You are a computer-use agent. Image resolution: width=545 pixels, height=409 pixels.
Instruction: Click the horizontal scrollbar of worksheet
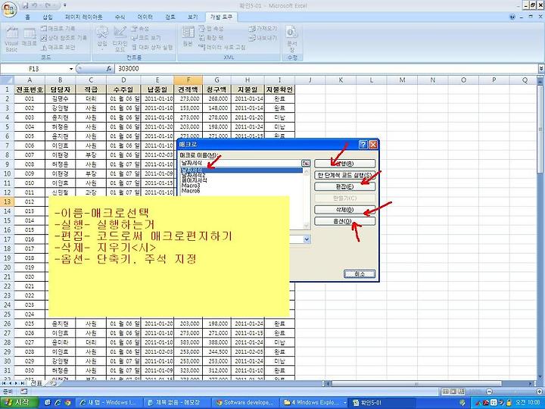pos(430,383)
